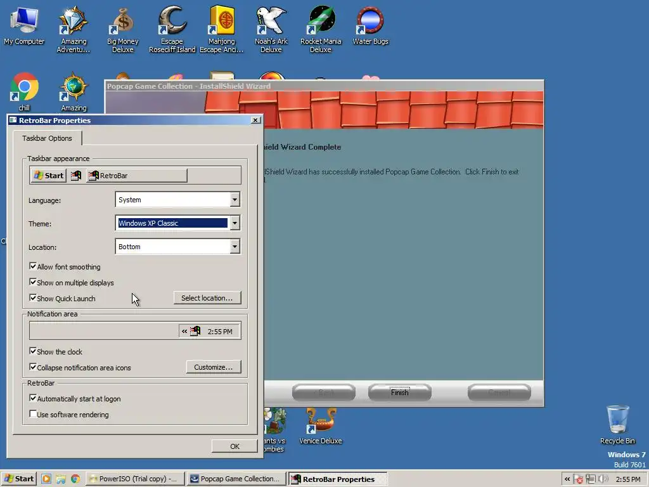Open the Location dropdown
The height and width of the screenshot is (487, 649).
235,247
